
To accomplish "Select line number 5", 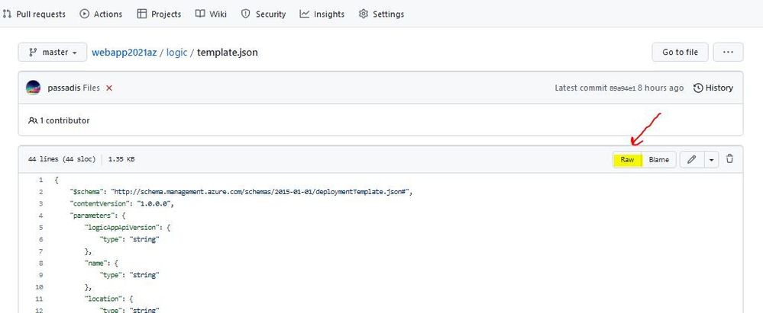I will [41, 227].
